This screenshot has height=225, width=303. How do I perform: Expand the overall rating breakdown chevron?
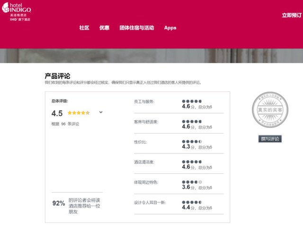(101, 112)
